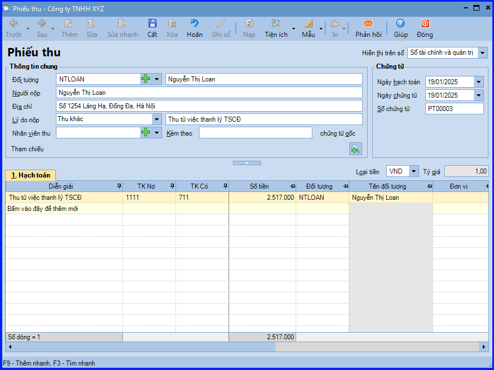Open the Loại tiền VND dropdown
Screen dimensions: 494x370
pos(414,171)
